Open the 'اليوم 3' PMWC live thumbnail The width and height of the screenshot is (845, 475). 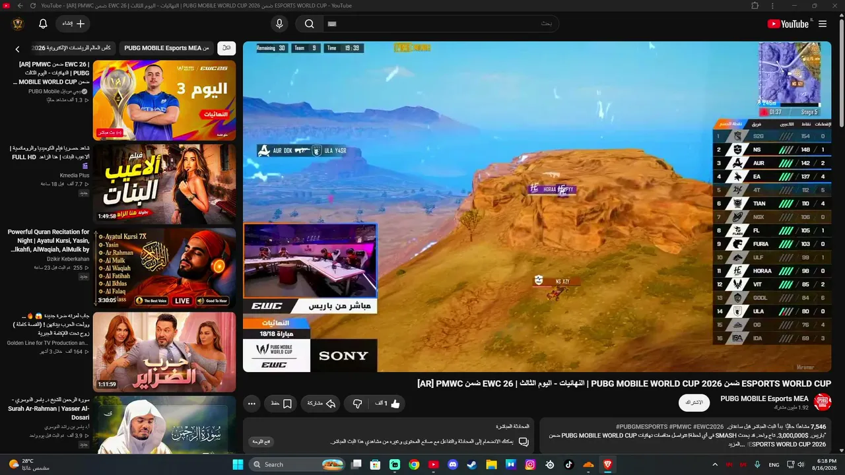(164, 100)
